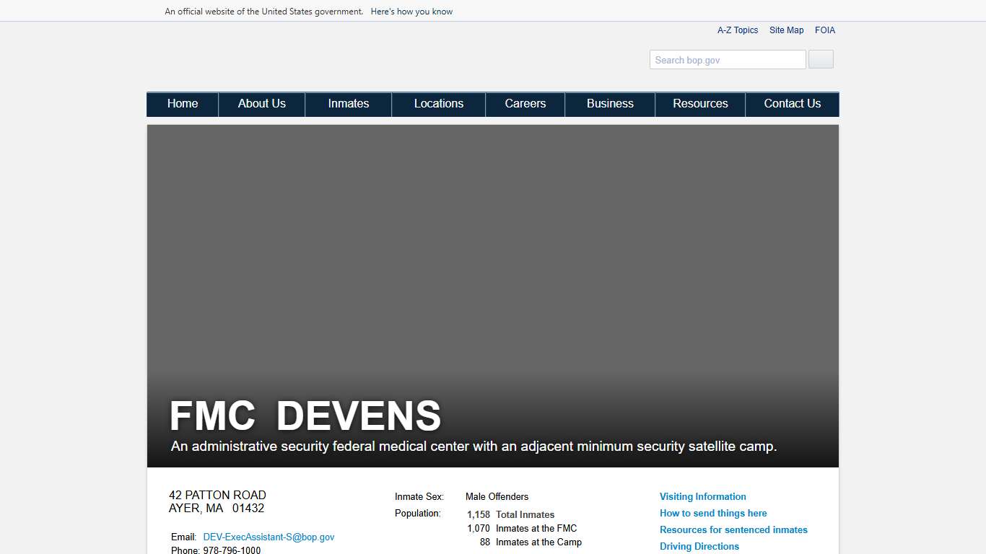Screen dimensions: 986x554
Task: Select the Home navigation tab
Action: point(182,104)
